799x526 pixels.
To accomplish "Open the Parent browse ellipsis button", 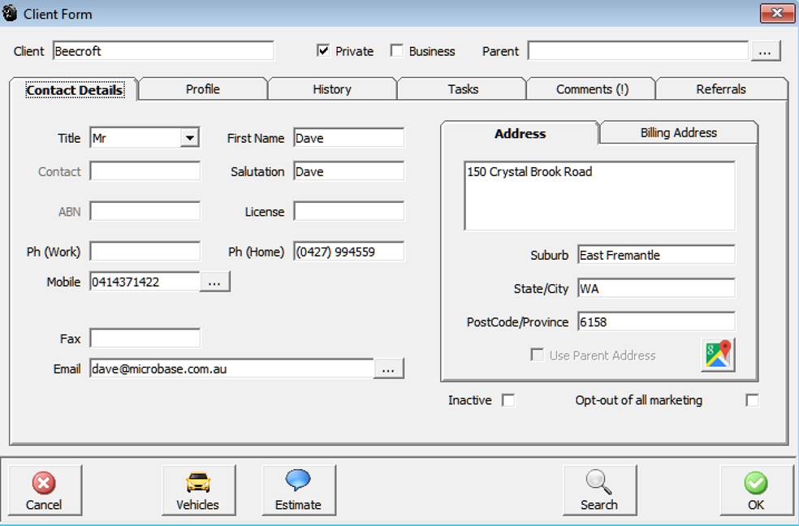I will [x=765, y=51].
